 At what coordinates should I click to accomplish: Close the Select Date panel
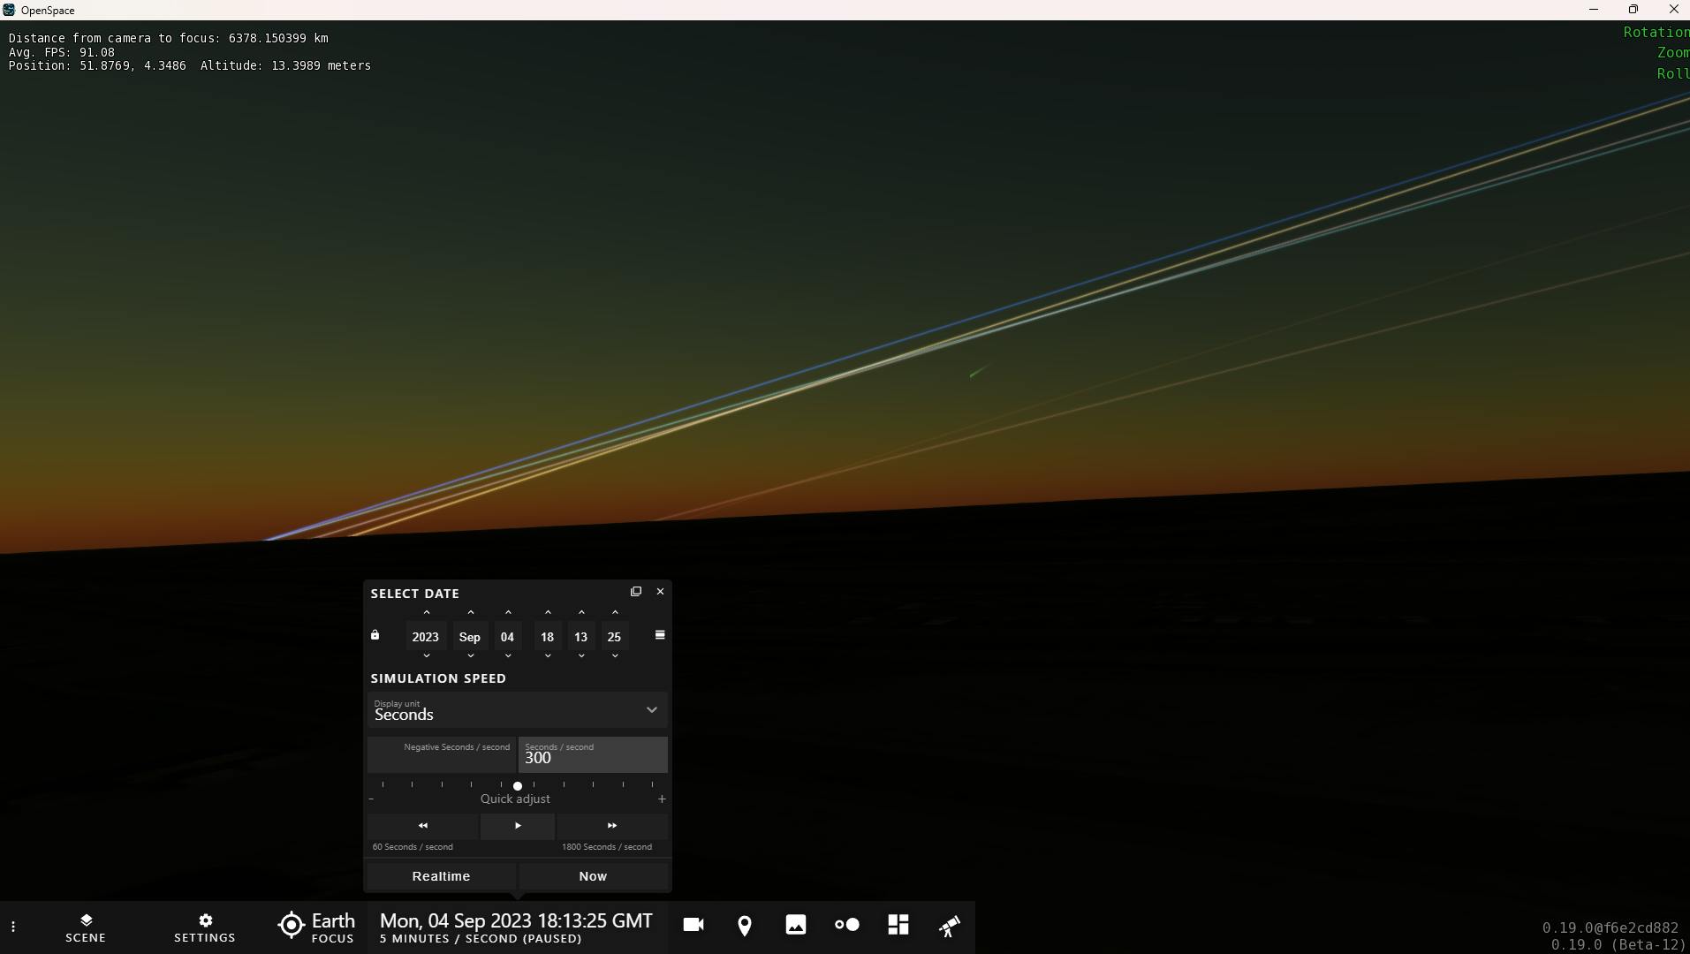tap(660, 592)
